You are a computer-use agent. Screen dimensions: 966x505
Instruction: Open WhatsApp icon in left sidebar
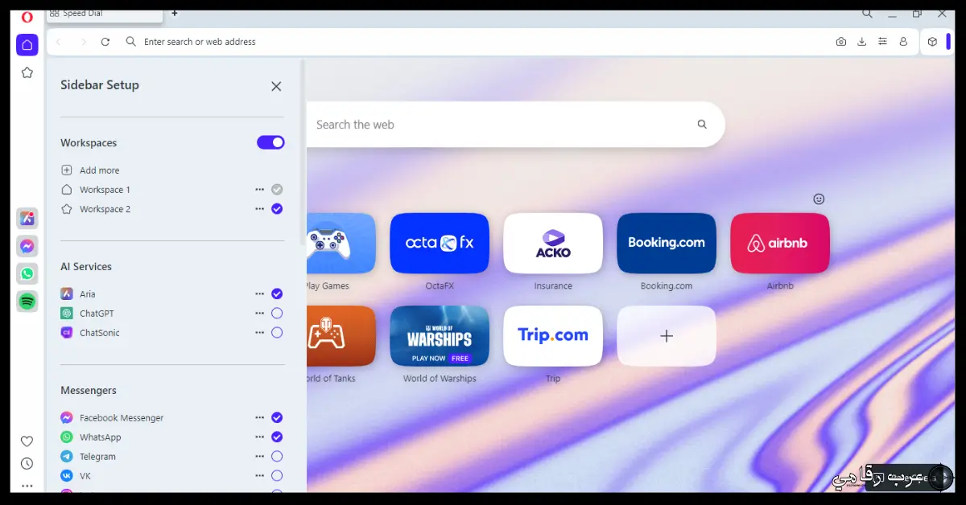click(27, 273)
